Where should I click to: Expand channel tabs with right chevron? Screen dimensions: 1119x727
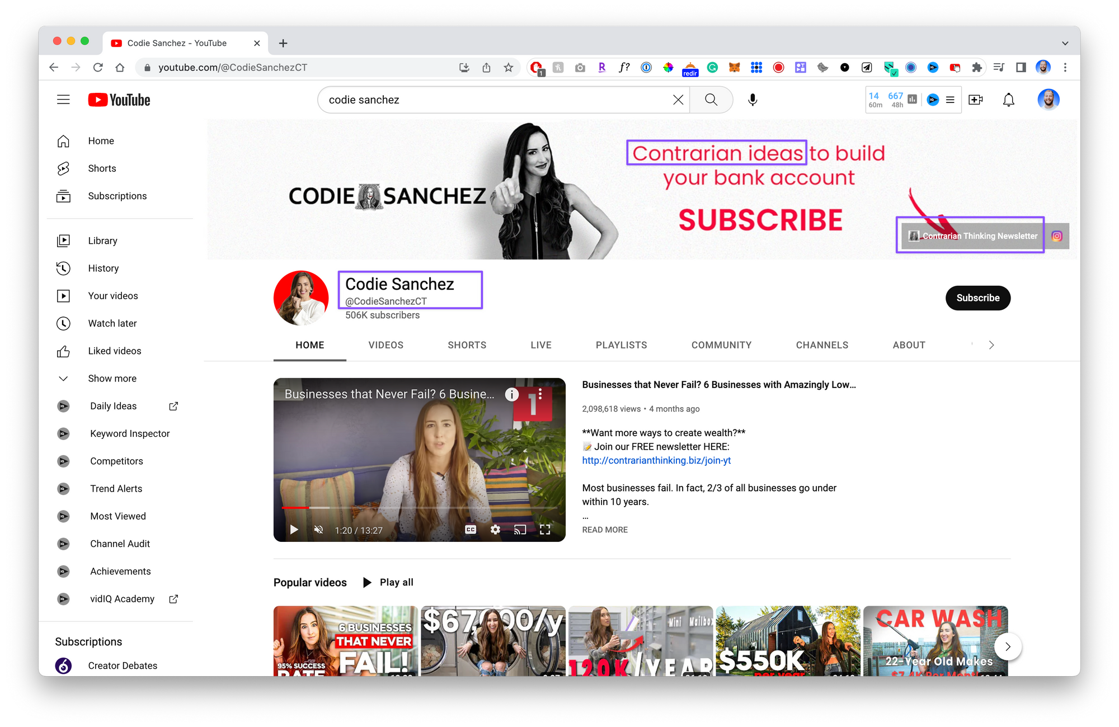pos(991,345)
